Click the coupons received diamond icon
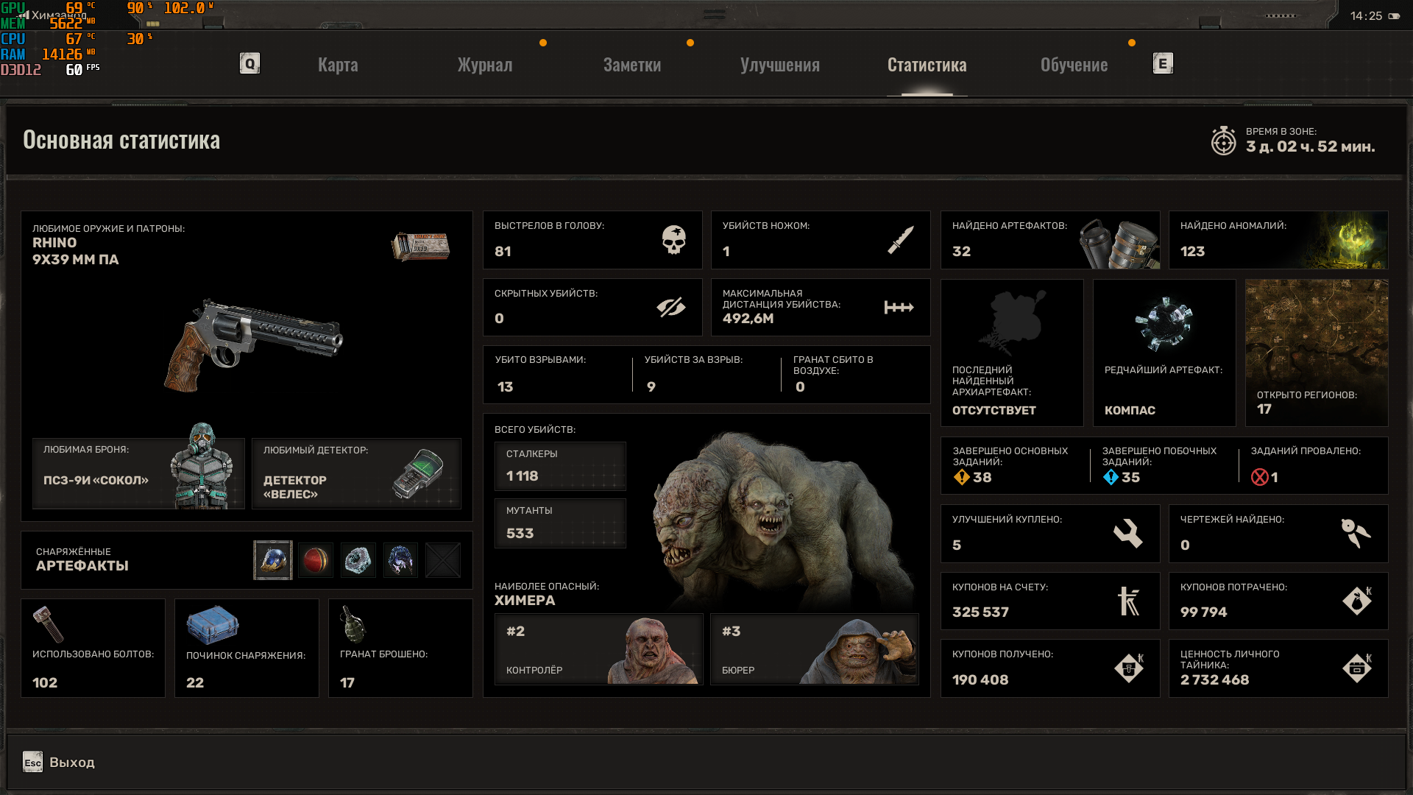Screen dimensions: 1413x795 point(1129,668)
